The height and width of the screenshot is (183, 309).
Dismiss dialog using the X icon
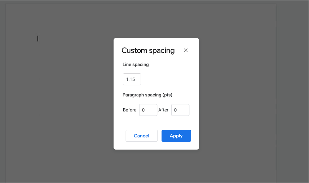(186, 50)
